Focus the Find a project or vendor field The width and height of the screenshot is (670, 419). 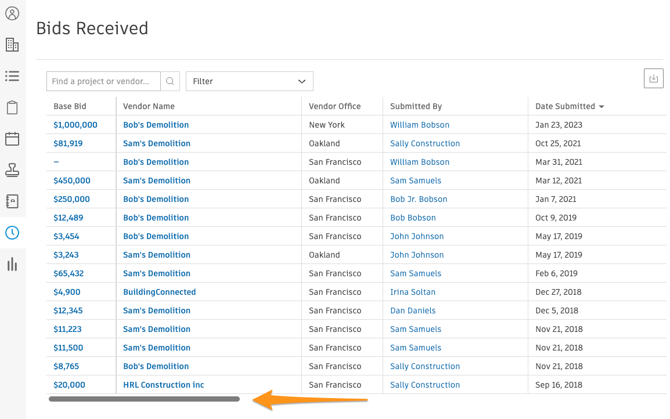(x=104, y=81)
